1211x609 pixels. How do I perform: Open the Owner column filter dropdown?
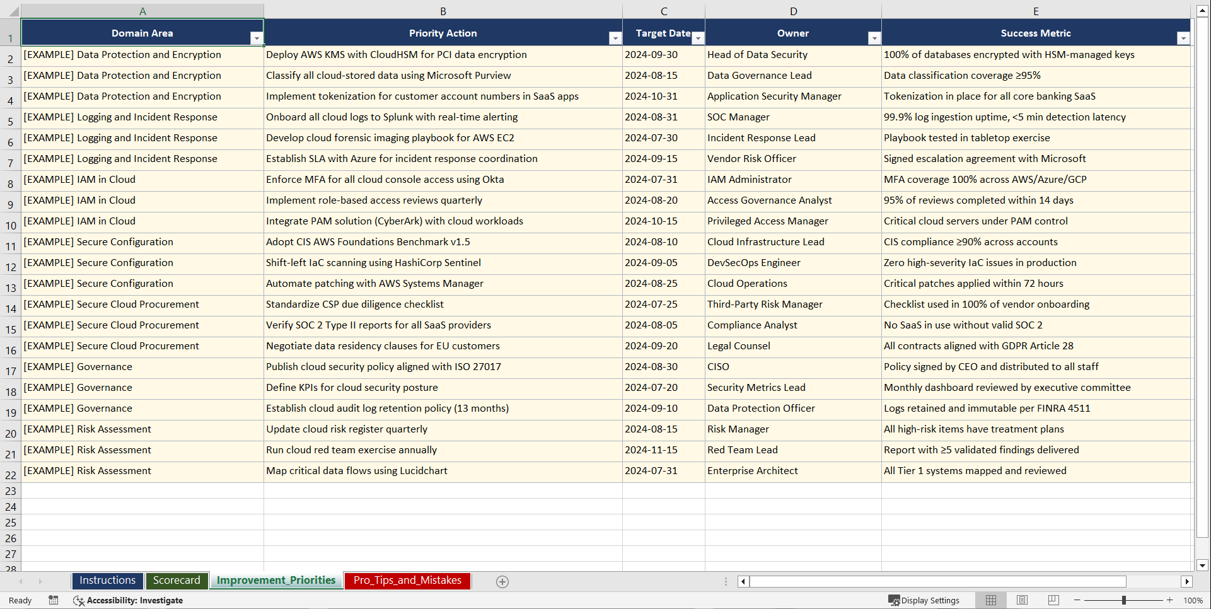pos(874,38)
